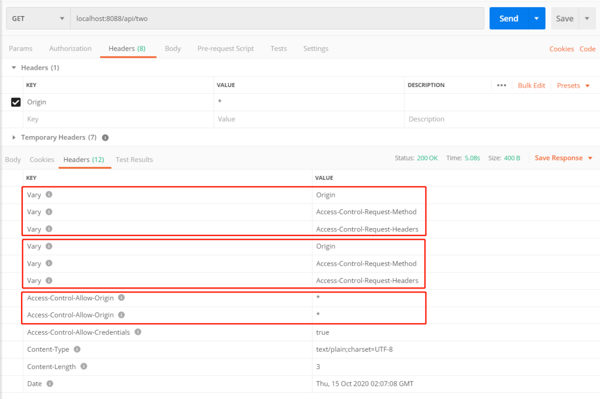Click the blue Send button

pyautogui.click(x=508, y=18)
